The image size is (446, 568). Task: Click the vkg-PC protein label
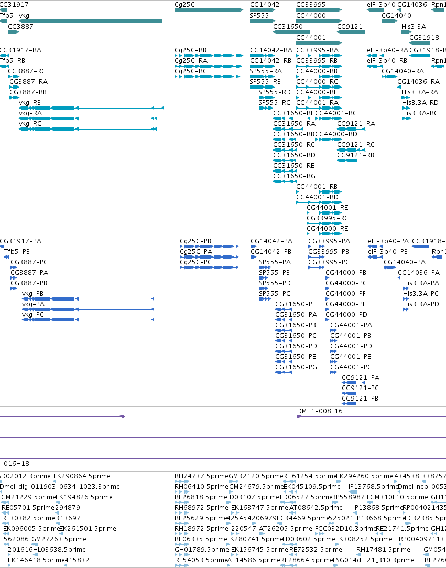(33, 315)
